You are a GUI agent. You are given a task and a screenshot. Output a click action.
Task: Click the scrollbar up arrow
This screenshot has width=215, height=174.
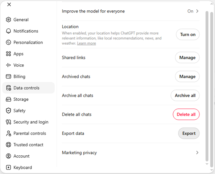point(212,4)
